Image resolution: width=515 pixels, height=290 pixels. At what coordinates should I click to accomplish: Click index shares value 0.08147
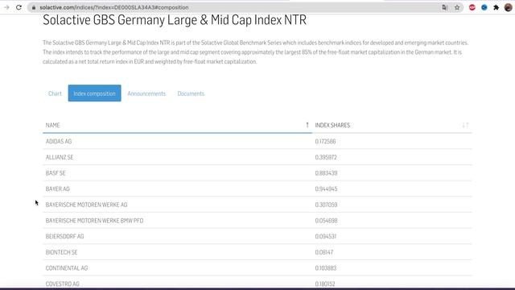pyautogui.click(x=323, y=252)
